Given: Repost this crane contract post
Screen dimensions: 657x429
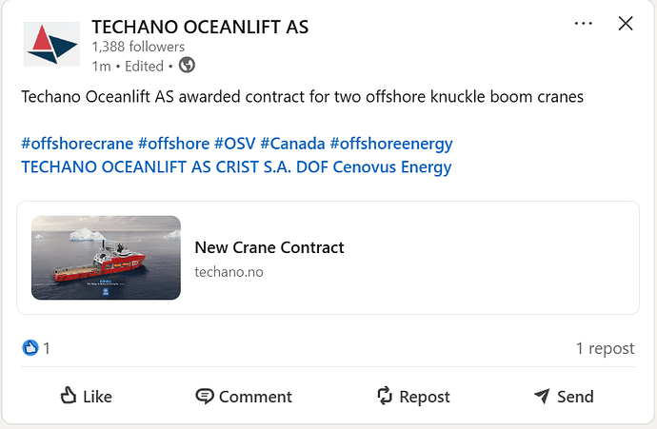Looking at the screenshot, I should pyautogui.click(x=413, y=397).
